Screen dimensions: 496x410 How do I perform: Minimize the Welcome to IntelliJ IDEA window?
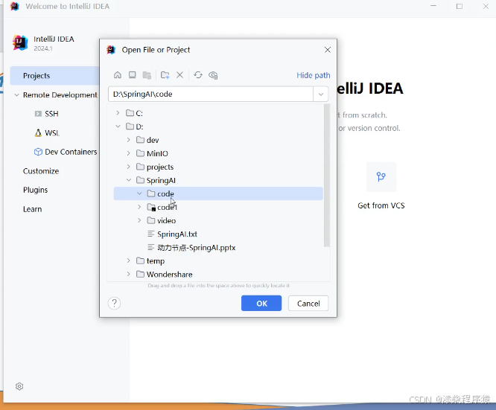coord(433,6)
